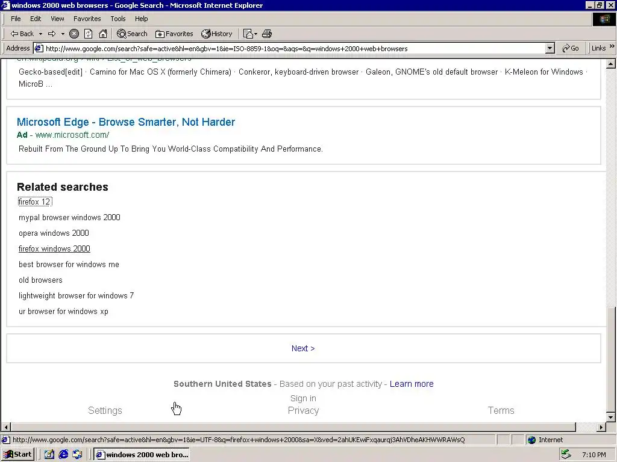Launch Internet Explorer from quick launch
Image resolution: width=617 pixels, height=462 pixels.
pos(63,455)
